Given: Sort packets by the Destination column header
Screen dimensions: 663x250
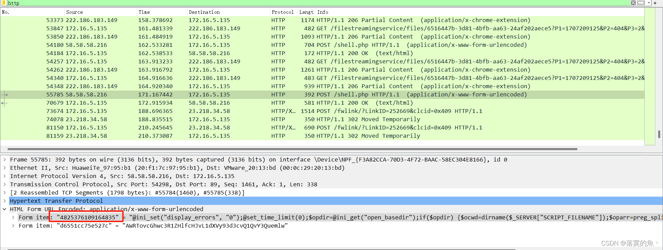Looking at the screenshot, I should (x=228, y=12).
